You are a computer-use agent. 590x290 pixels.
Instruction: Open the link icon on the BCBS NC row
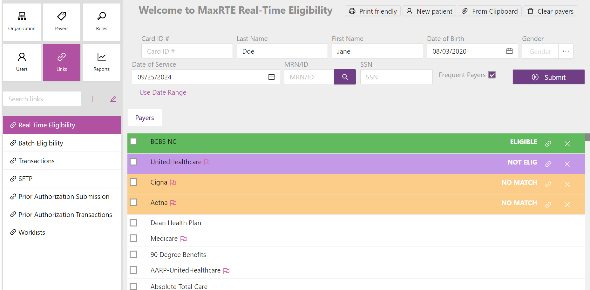548,143
